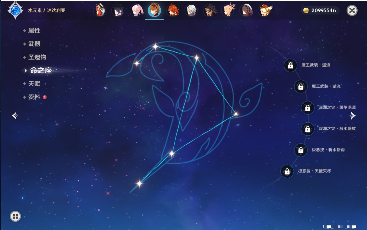Screen dimensions: 367x230
Task: Go to the 圣遗物 artifacts tab
Action: tap(37, 57)
